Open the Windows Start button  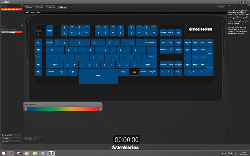pyautogui.click(x=3, y=153)
